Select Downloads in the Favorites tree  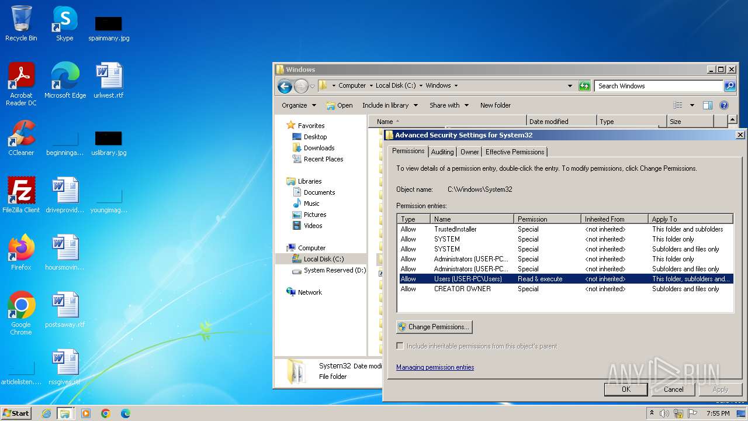[x=319, y=148]
